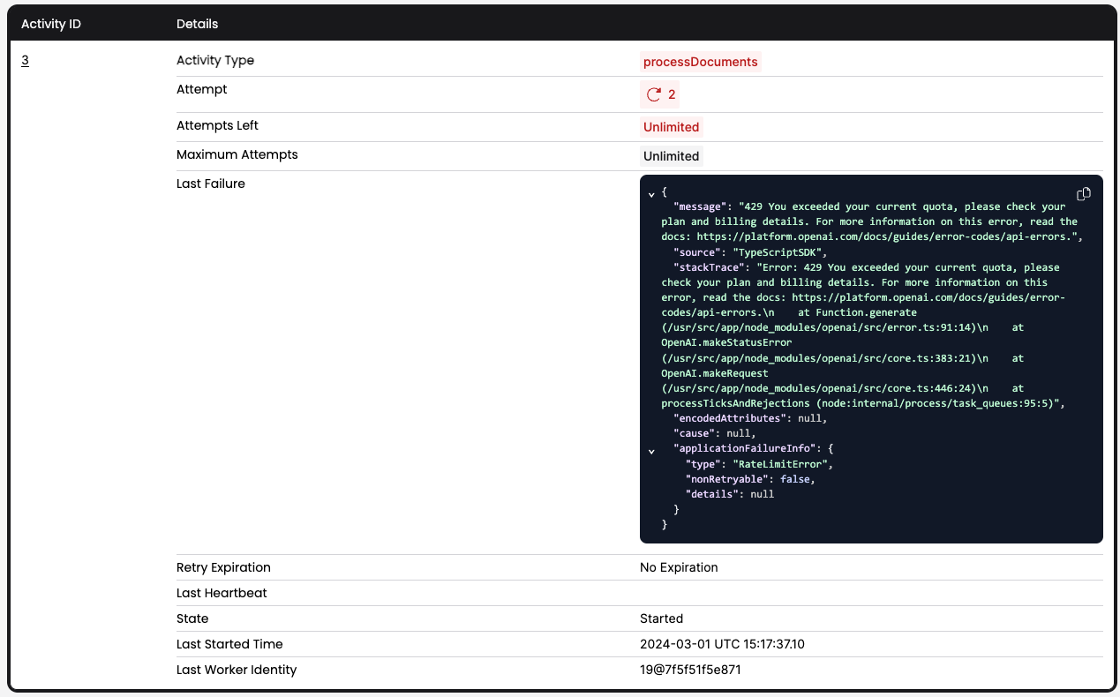Viewport: 1120px width, 697px height.
Task: Click the Unlimited badge under Attempts Left
Action: pos(671,126)
